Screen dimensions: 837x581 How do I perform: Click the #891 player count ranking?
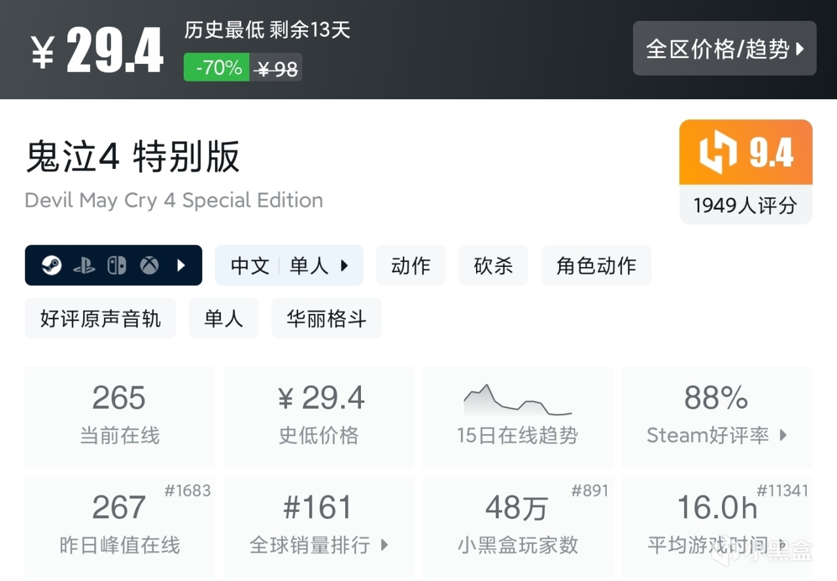[592, 490]
